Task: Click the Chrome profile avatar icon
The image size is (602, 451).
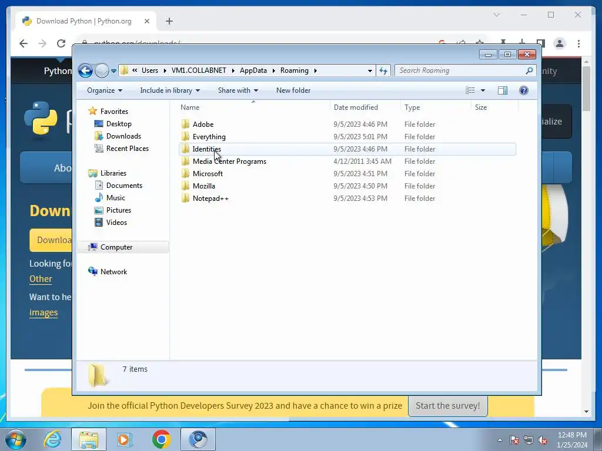Action: (560, 43)
